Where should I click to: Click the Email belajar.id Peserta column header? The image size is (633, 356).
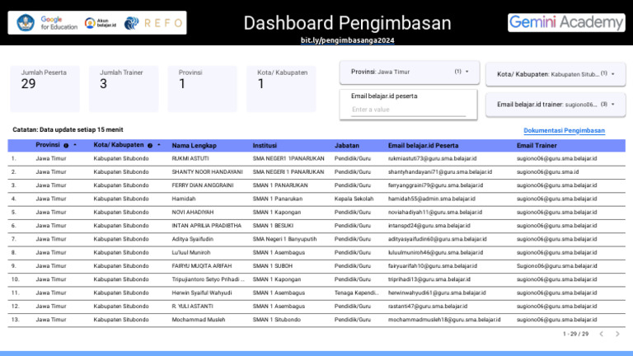(423, 146)
